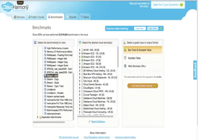Click the Stream - Scale benchmark icon
Screen dimensions: 200x140
coord(45,83)
